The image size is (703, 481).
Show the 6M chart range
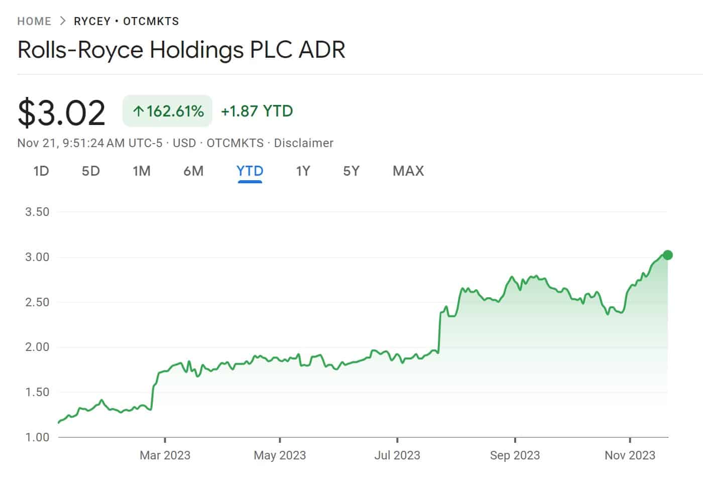coord(193,171)
